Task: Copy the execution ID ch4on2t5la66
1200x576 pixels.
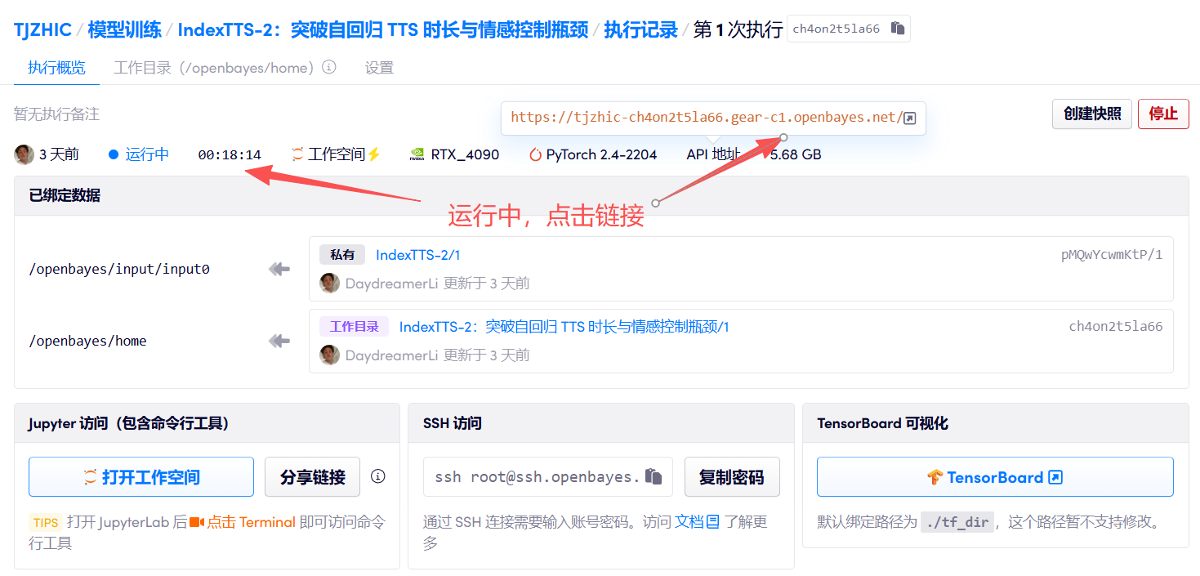Action: click(898, 29)
